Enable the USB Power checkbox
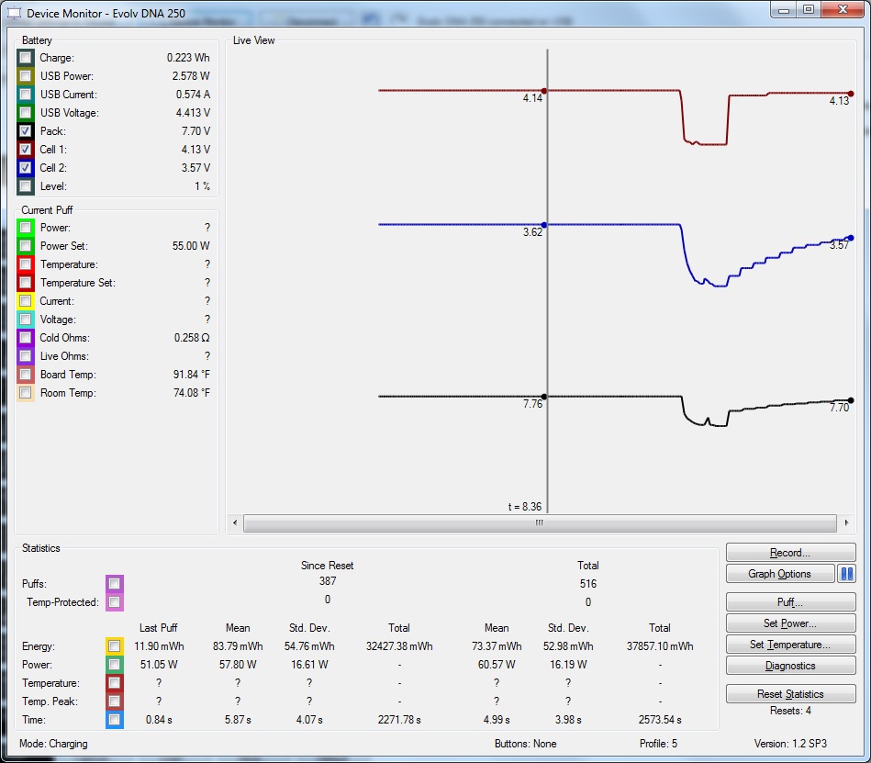Screen dimensions: 871x763 [26, 76]
